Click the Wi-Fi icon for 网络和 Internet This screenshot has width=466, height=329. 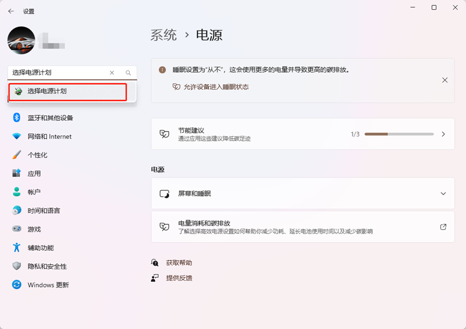coord(17,136)
